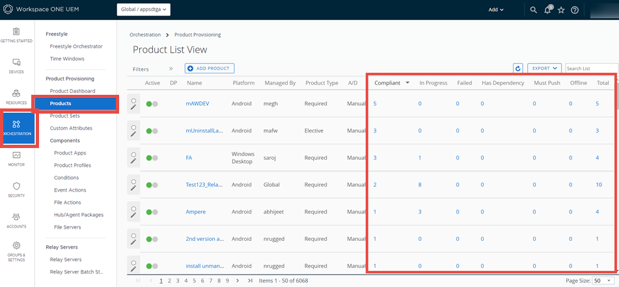Open the Security shield icon
This screenshot has height=287, width=619.
[x=16, y=186]
